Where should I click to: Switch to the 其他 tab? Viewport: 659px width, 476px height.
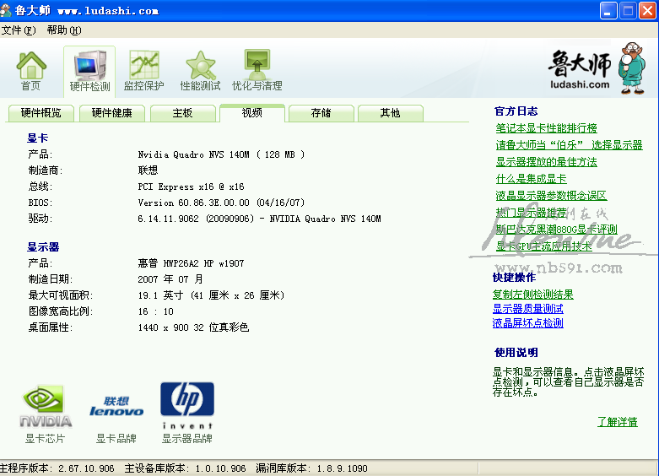[390, 113]
